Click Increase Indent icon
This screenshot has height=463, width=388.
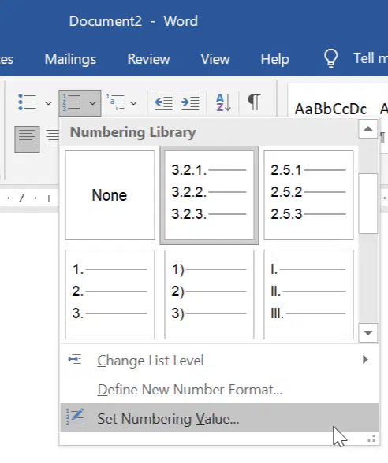[x=190, y=102]
